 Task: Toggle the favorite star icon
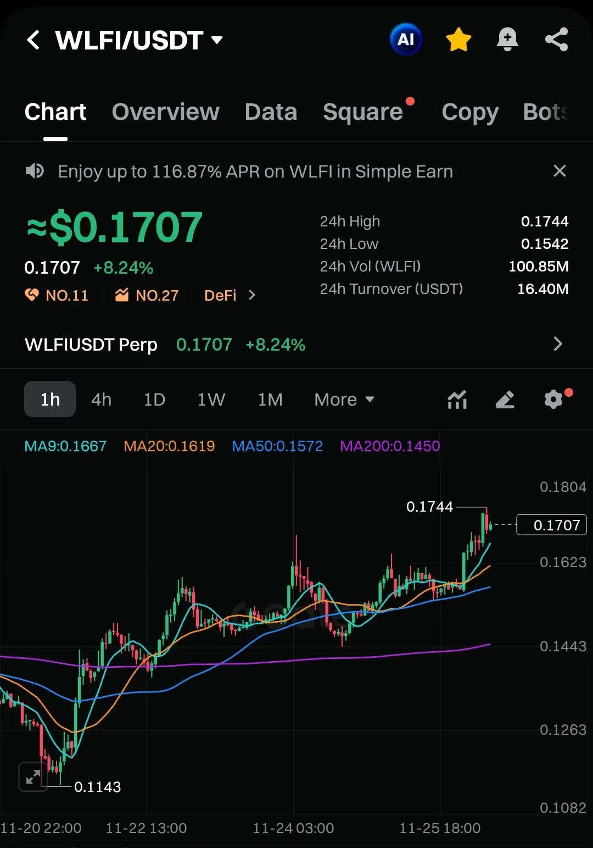[x=458, y=40]
